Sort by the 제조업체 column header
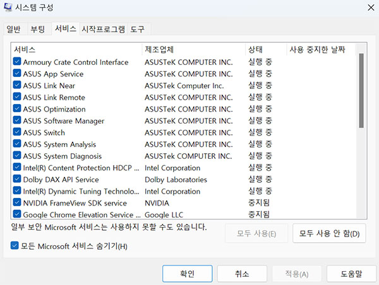 pos(194,49)
